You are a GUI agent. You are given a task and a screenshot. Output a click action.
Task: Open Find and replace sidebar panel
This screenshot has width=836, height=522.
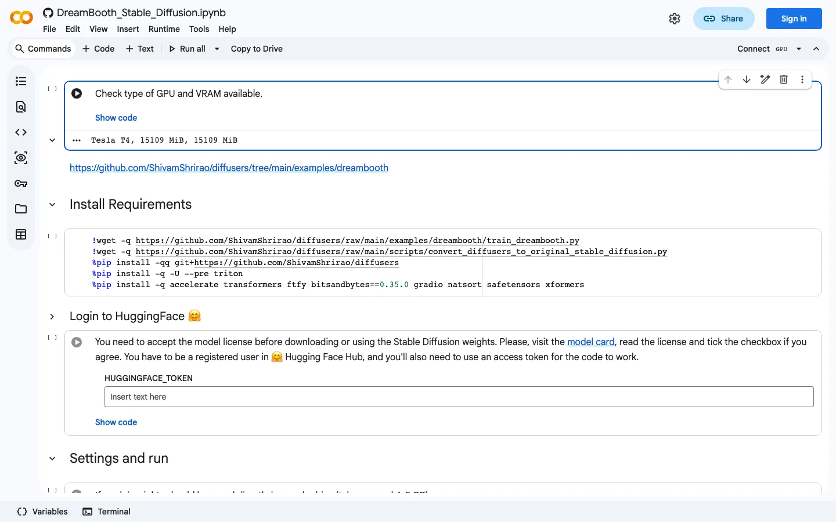(21, 107)
